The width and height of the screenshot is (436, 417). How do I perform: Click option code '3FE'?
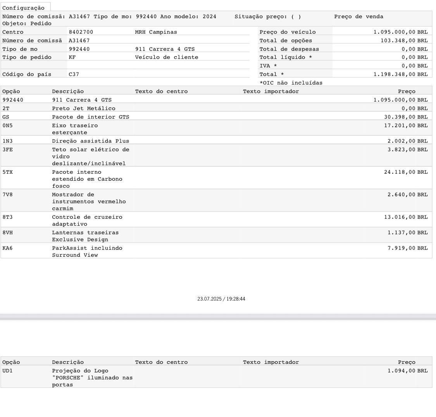7,149
